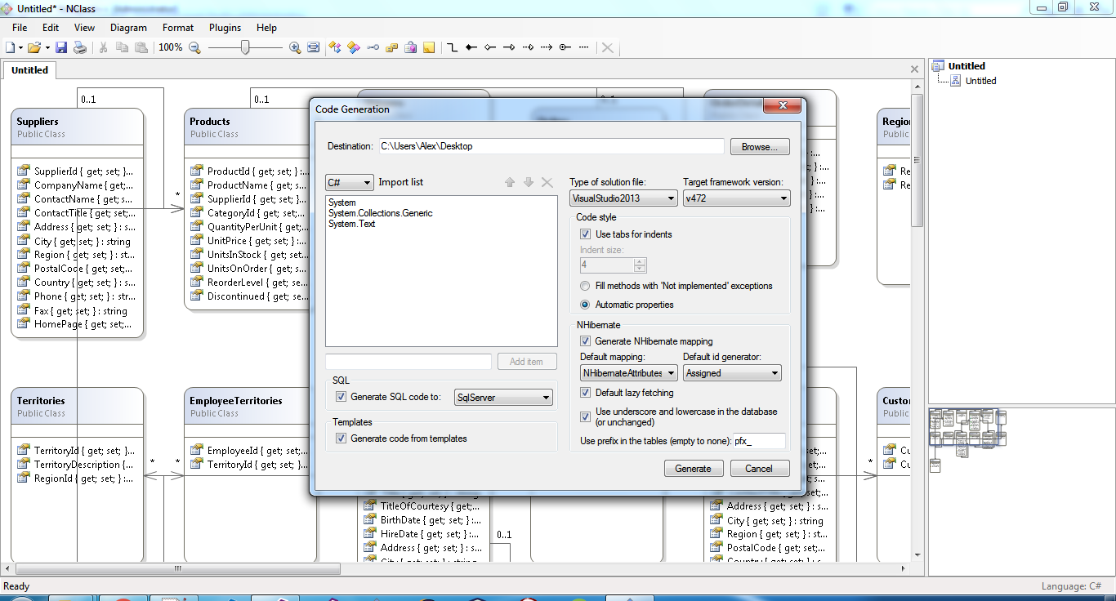Open the File menu
The height and width of the screenshot is (601, 1116).
(20, 27)
